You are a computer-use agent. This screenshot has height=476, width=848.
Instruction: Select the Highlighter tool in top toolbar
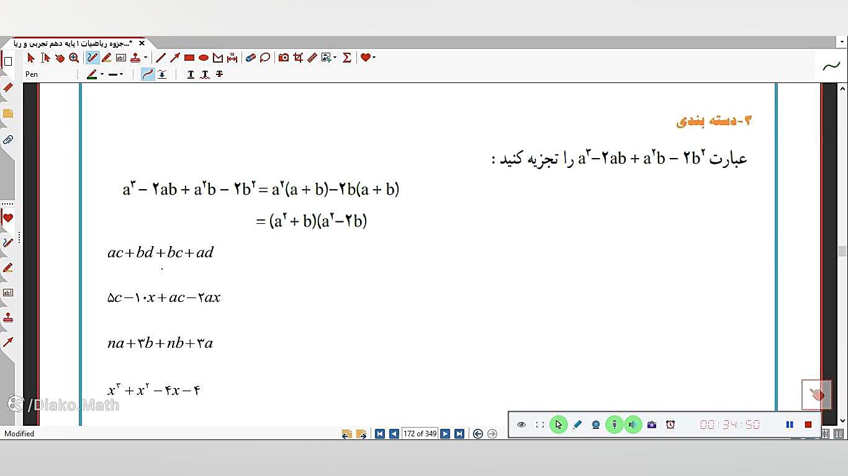(107, 58)
